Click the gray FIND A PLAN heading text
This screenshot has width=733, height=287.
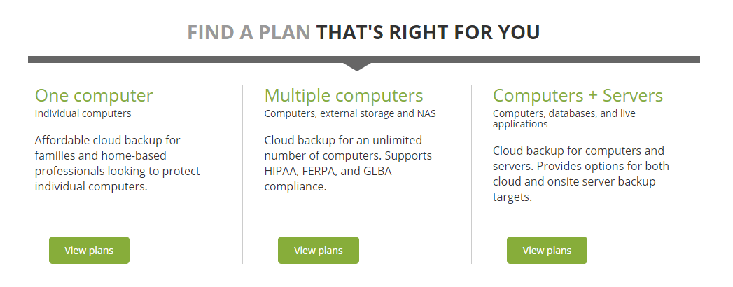pos(249,32)
